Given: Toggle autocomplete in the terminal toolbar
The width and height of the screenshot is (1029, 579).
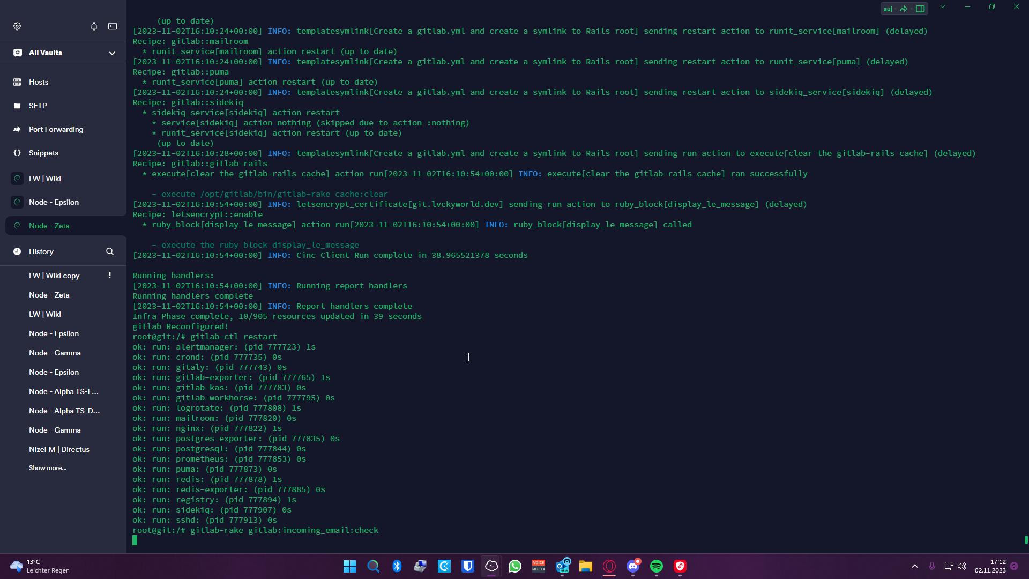Looking at the screenshot, I should pyautogui.click(x=888, y=9).
